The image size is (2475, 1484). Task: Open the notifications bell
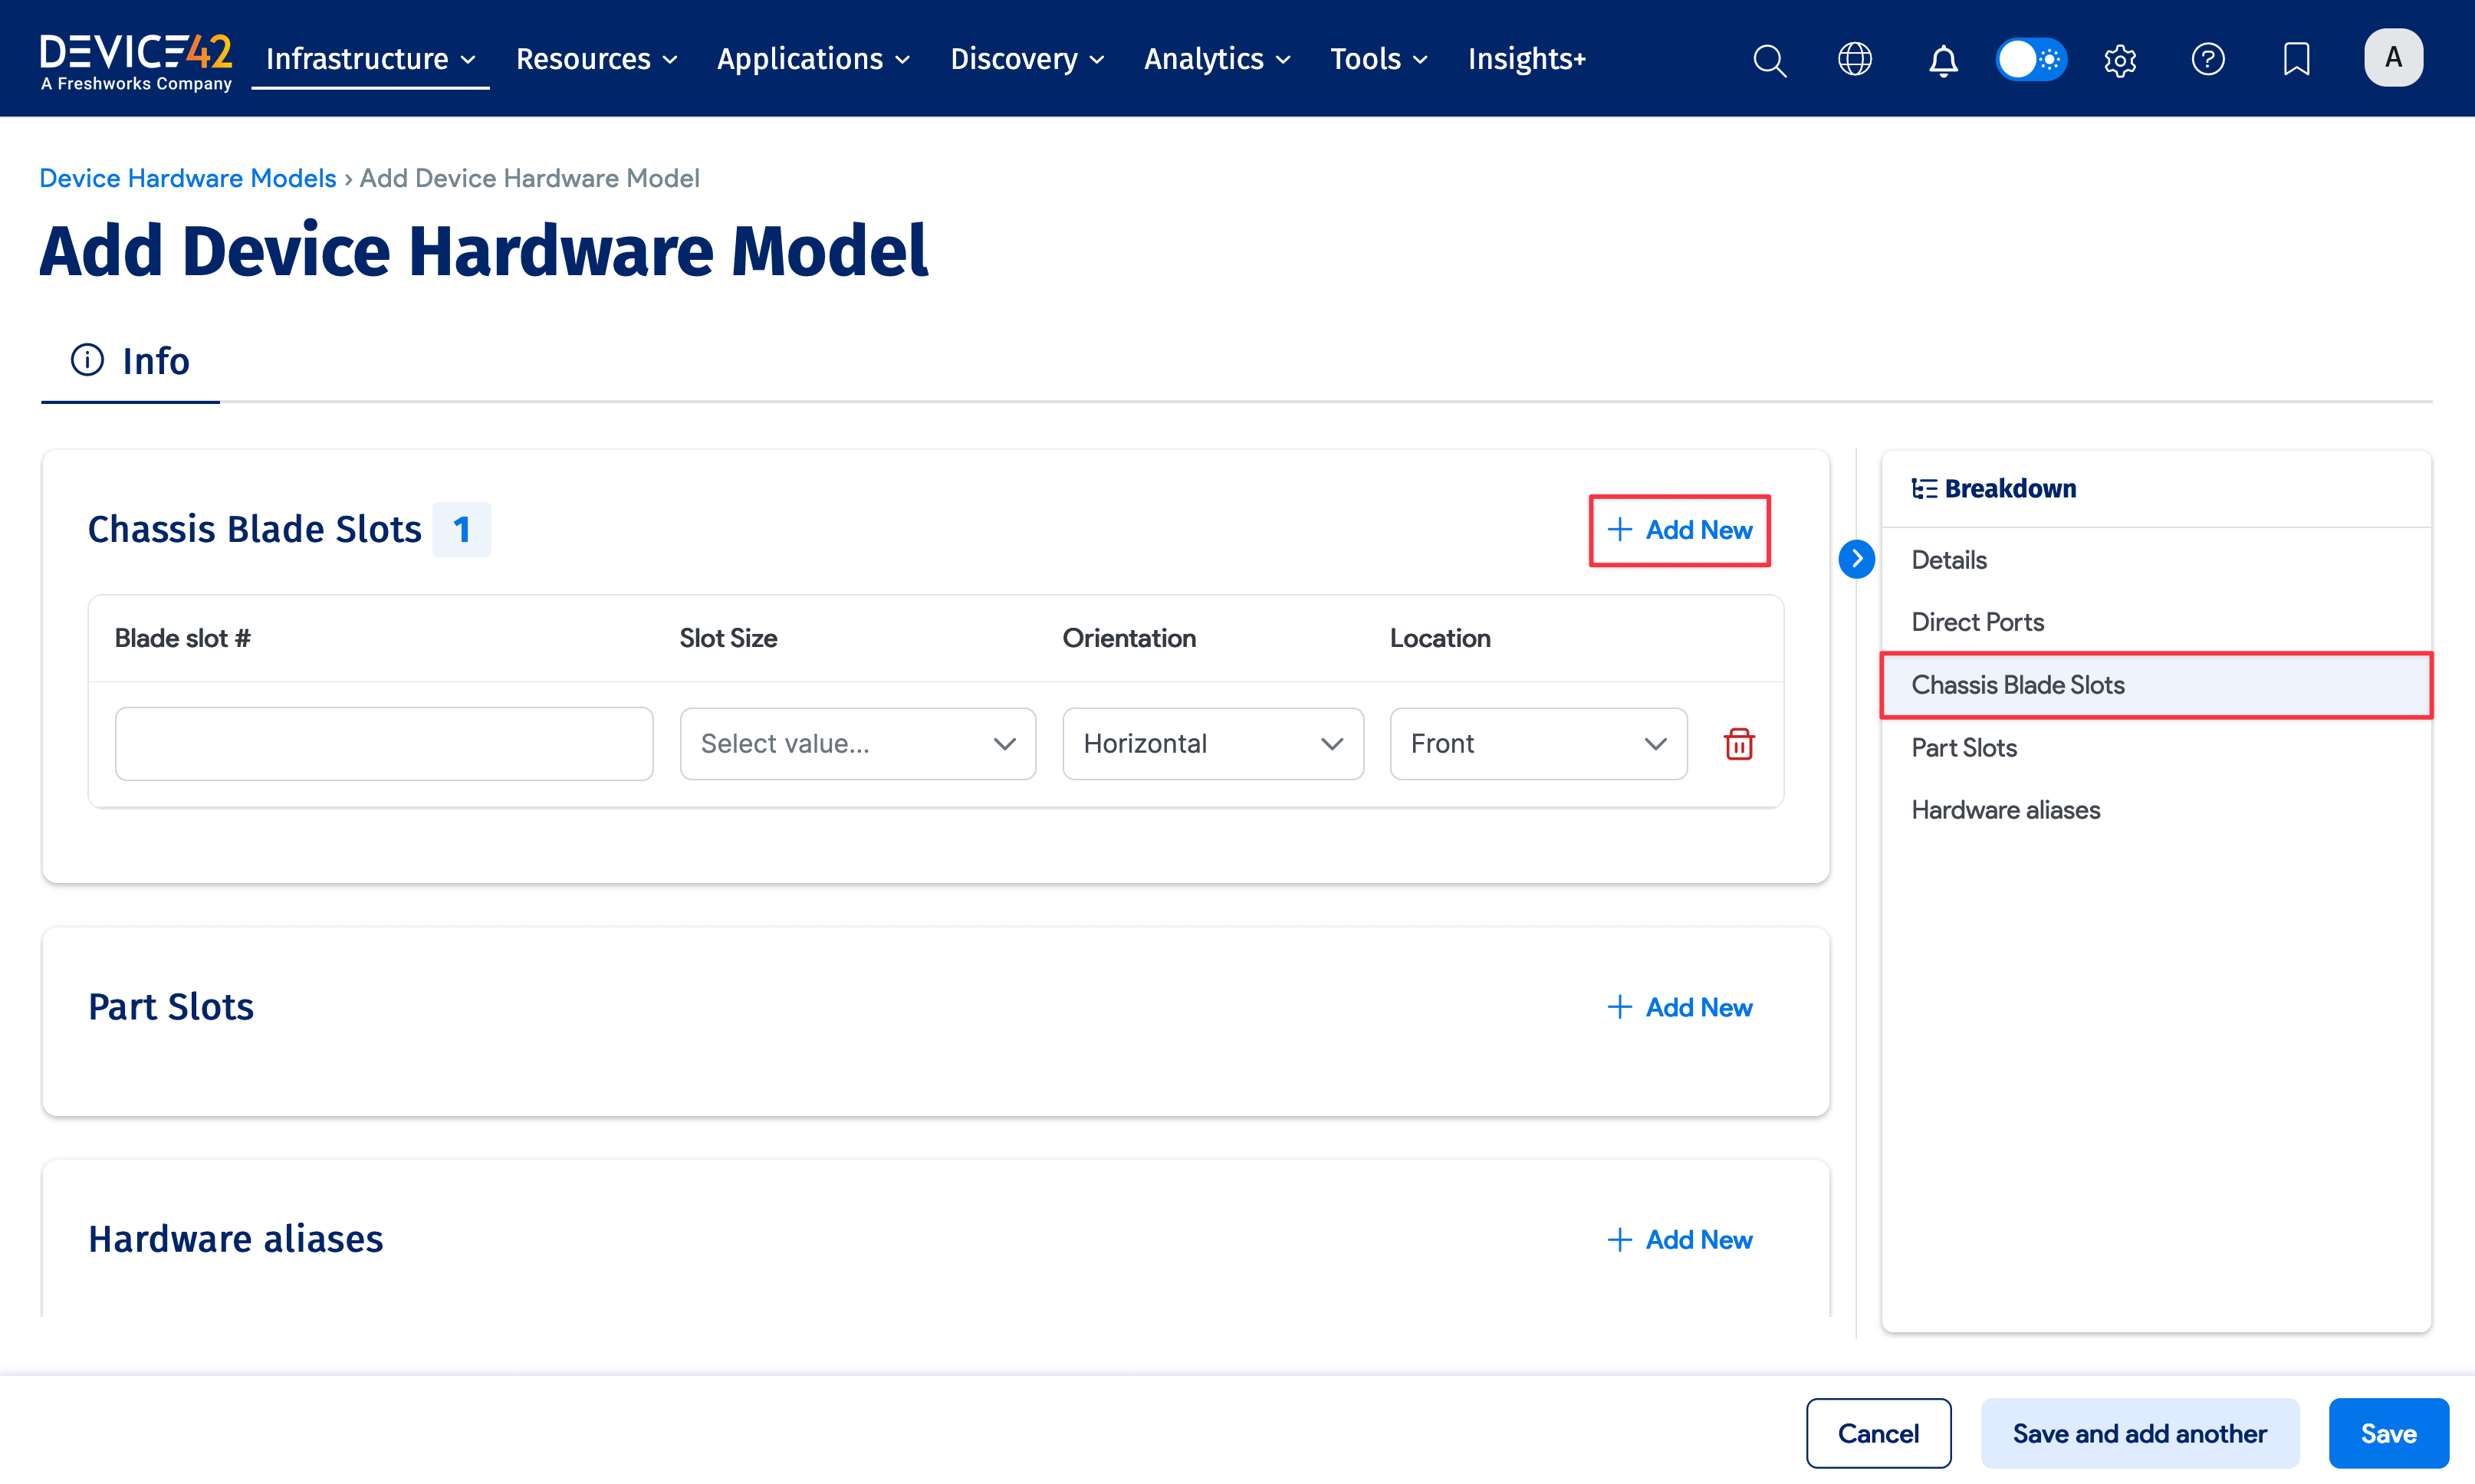click(1942, 60)
